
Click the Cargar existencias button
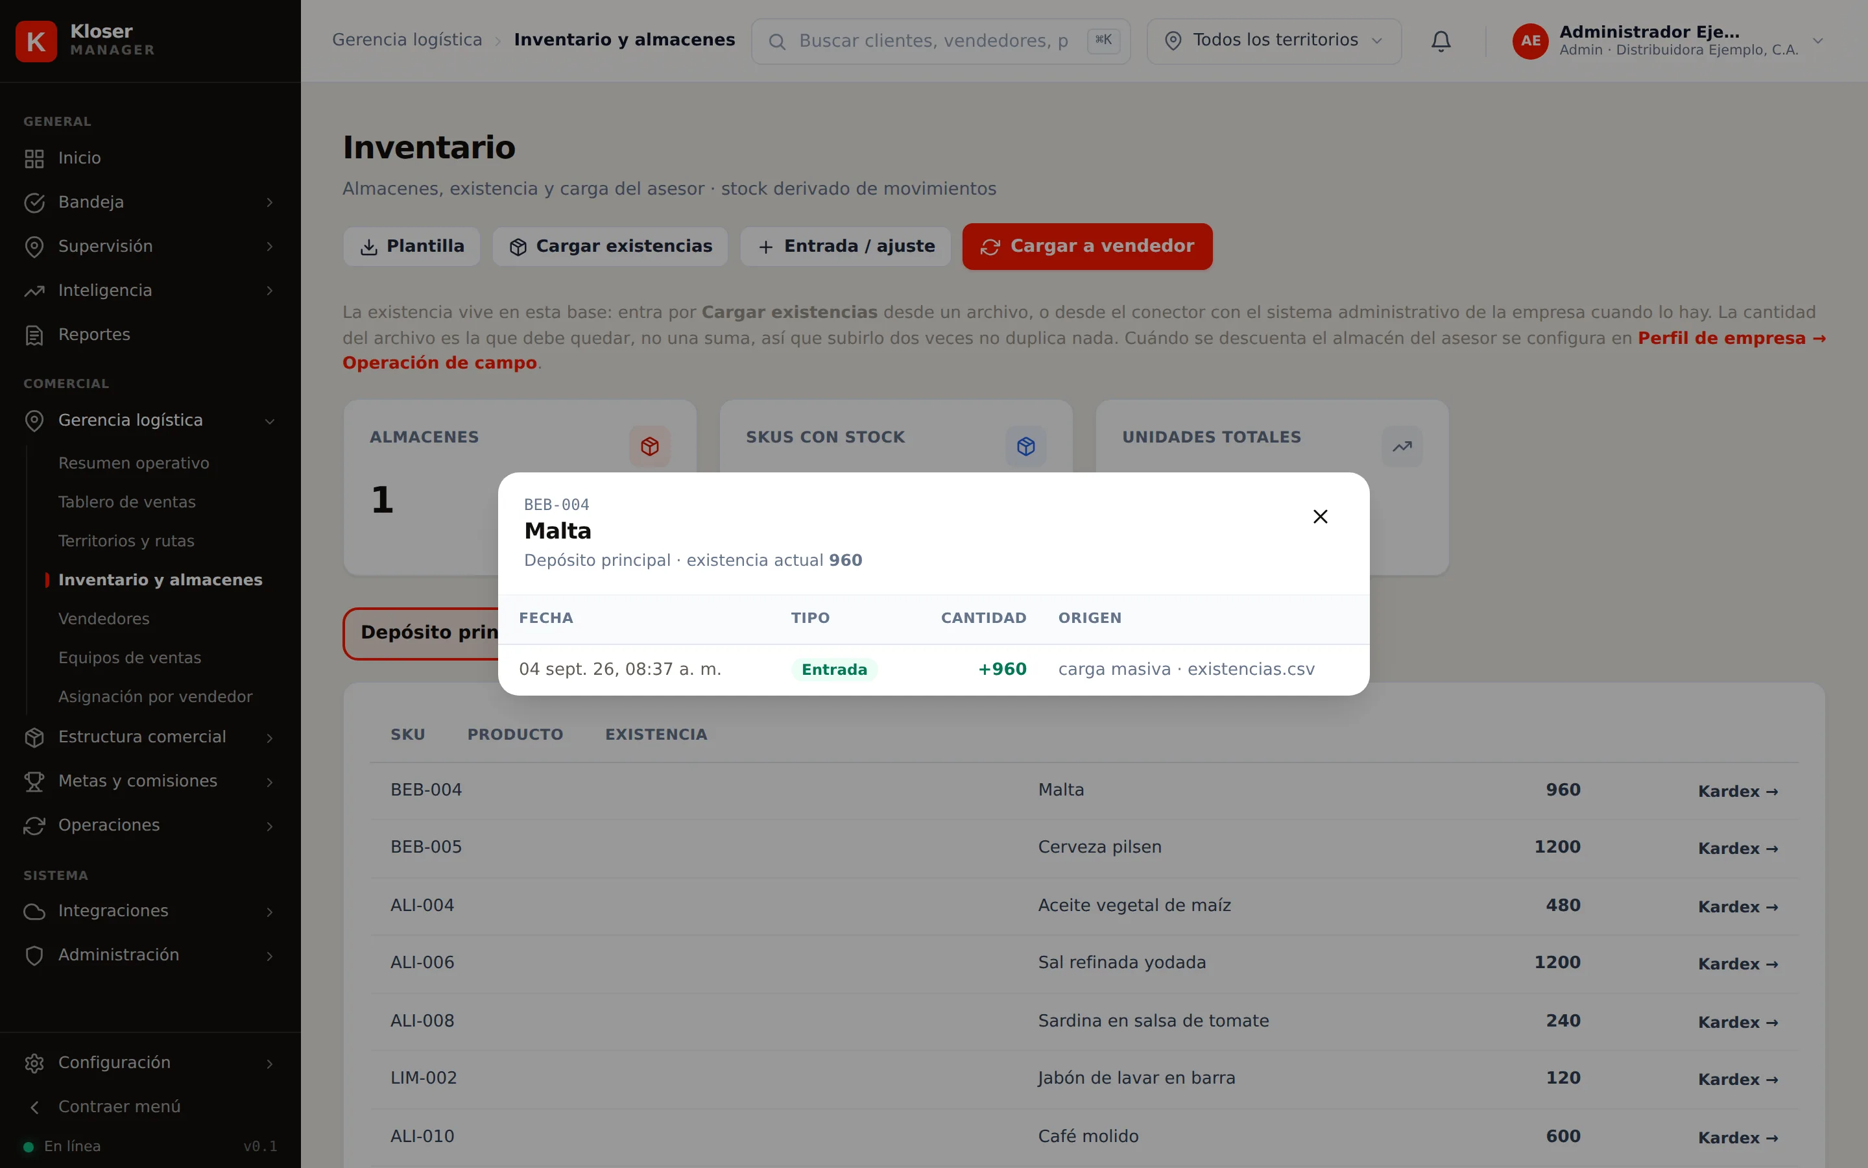click(x=610, y=247)
